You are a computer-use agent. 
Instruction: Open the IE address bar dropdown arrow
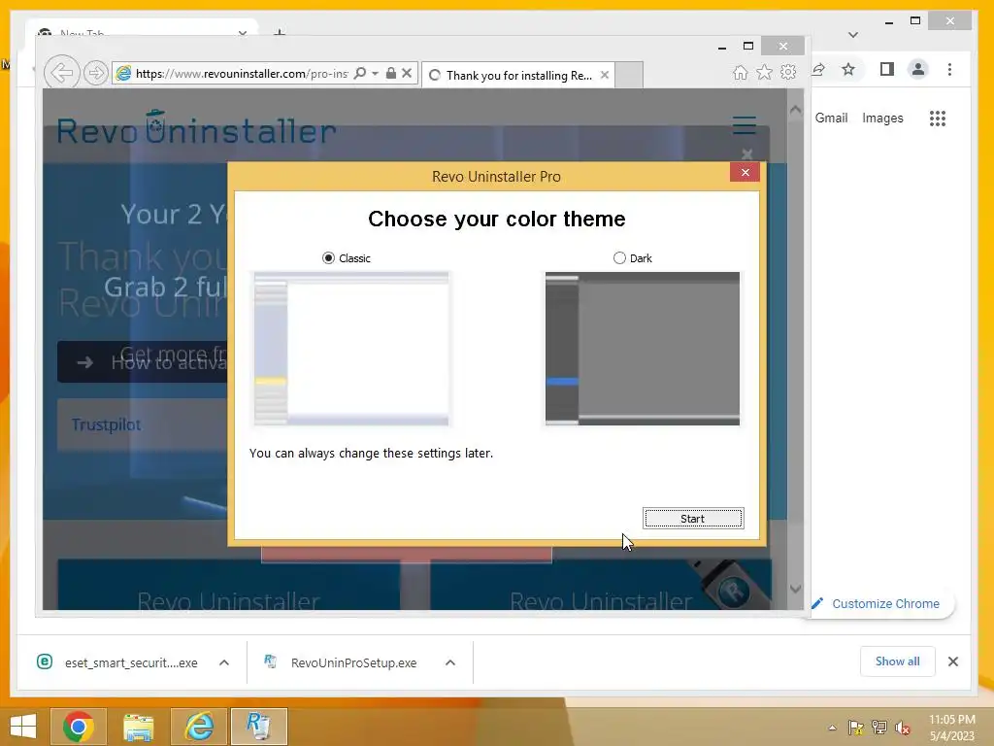point(376,74)
